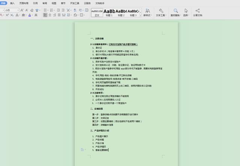The height and width of the screenshot is (166, 240).
Task: Increase font size with the grow-font icon
Action: (22, 10)
